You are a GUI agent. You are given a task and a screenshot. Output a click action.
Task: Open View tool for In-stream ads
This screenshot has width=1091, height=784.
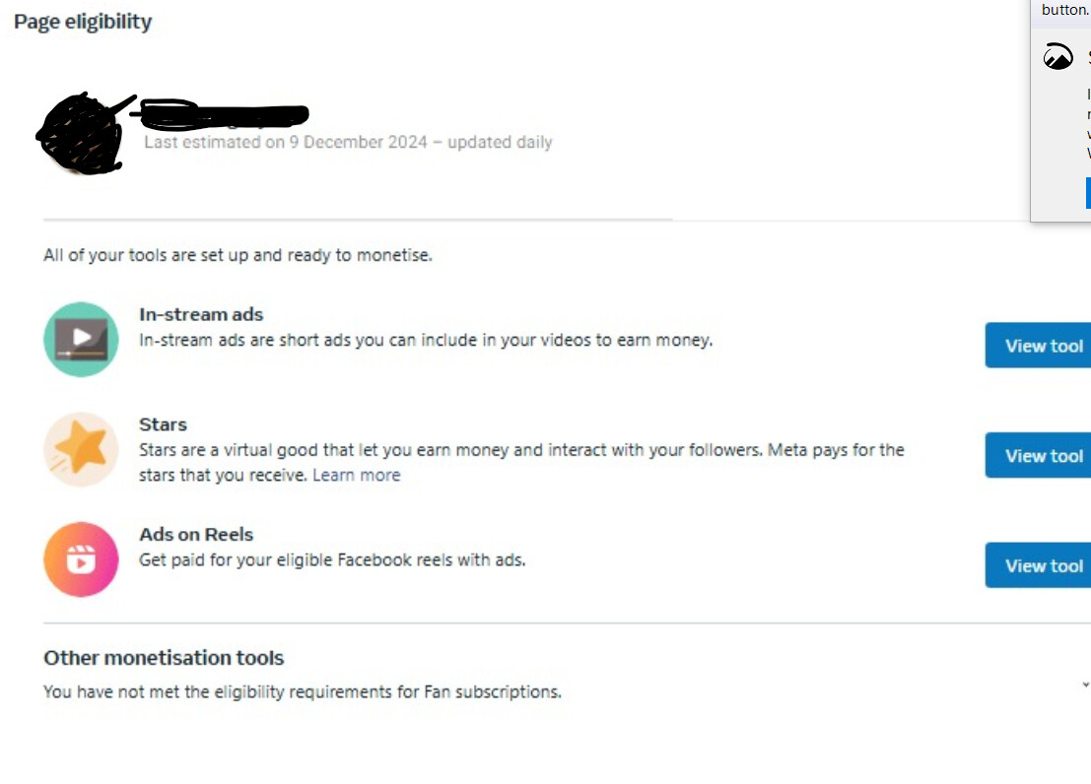pos(1038,345)
